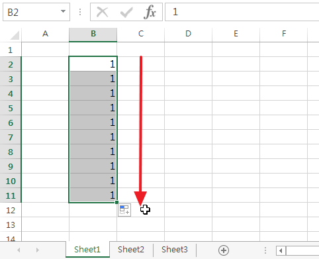Screen dimensions: 319x259
Task: Click cell B7 containing 1
Action: tap(93, 137)
